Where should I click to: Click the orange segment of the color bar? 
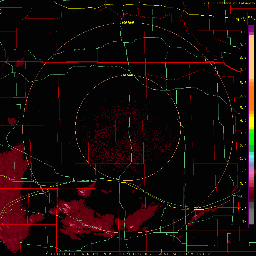251,98
